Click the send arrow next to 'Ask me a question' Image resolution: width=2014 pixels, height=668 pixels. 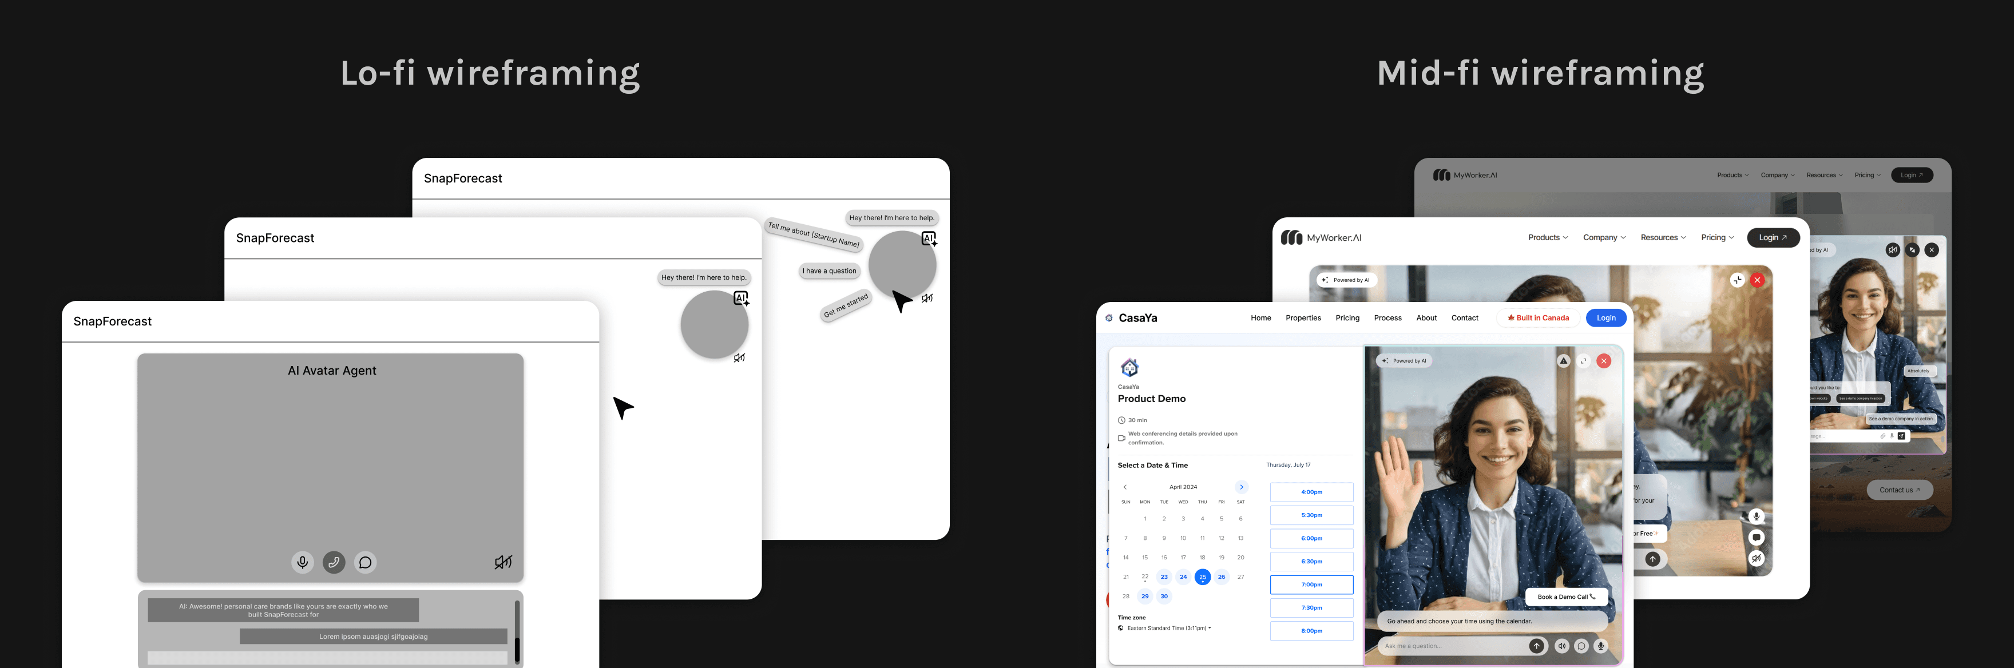coord(1536,646)
